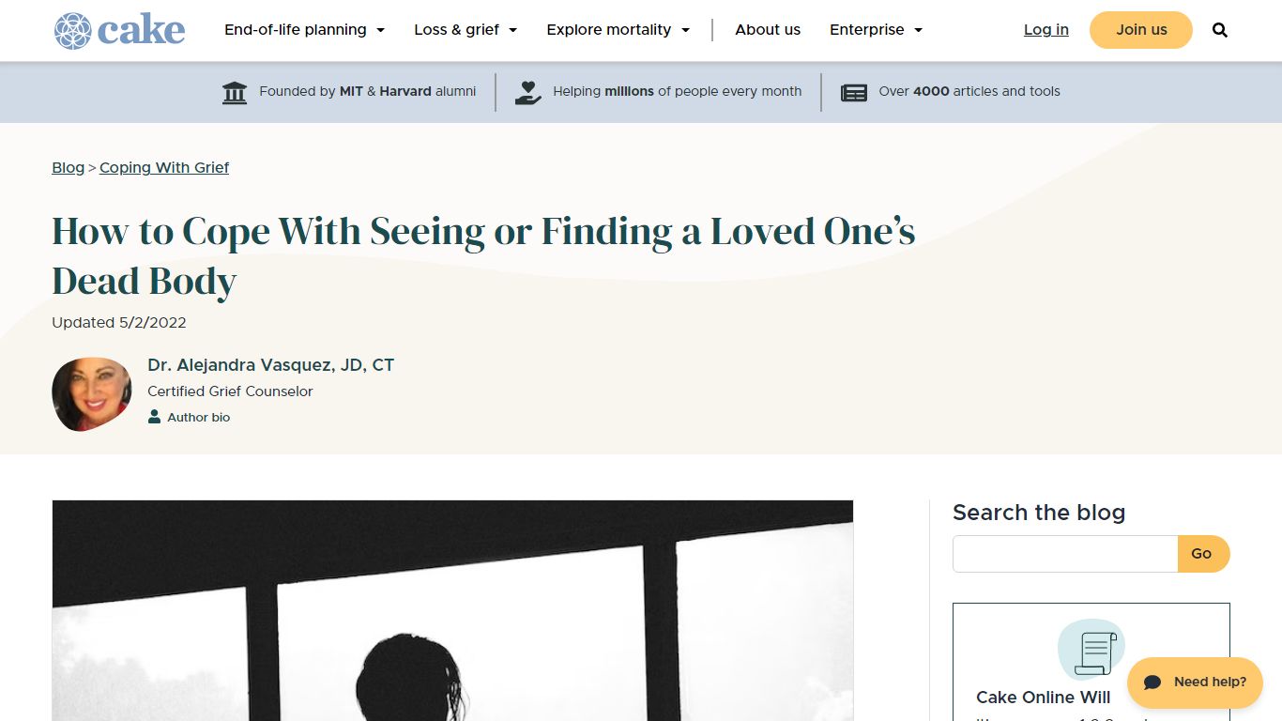
Task: Click Founded by MIT & Harvard alumni text
Action: click(x=368, y=92)
